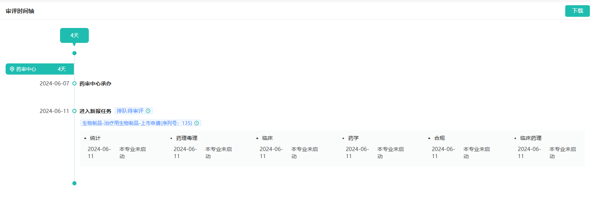The width and height of the screenshot is (591, 198).
Task: Click the 药审中心承办 event title
Action: coord(95,84)
